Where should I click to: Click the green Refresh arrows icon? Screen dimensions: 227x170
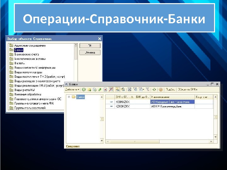click(x=154, y=89)
